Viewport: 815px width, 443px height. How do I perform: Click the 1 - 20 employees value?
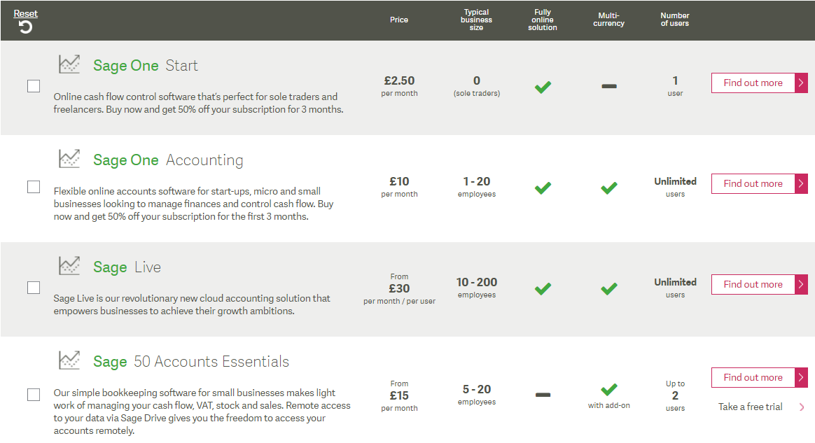(477, 187)
